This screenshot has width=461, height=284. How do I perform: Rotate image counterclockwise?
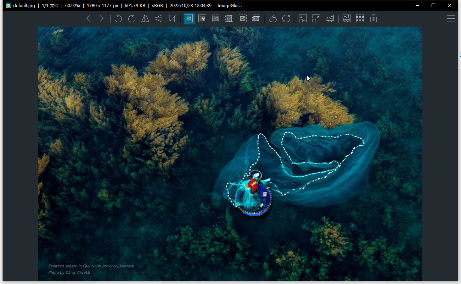pos(118,19)
